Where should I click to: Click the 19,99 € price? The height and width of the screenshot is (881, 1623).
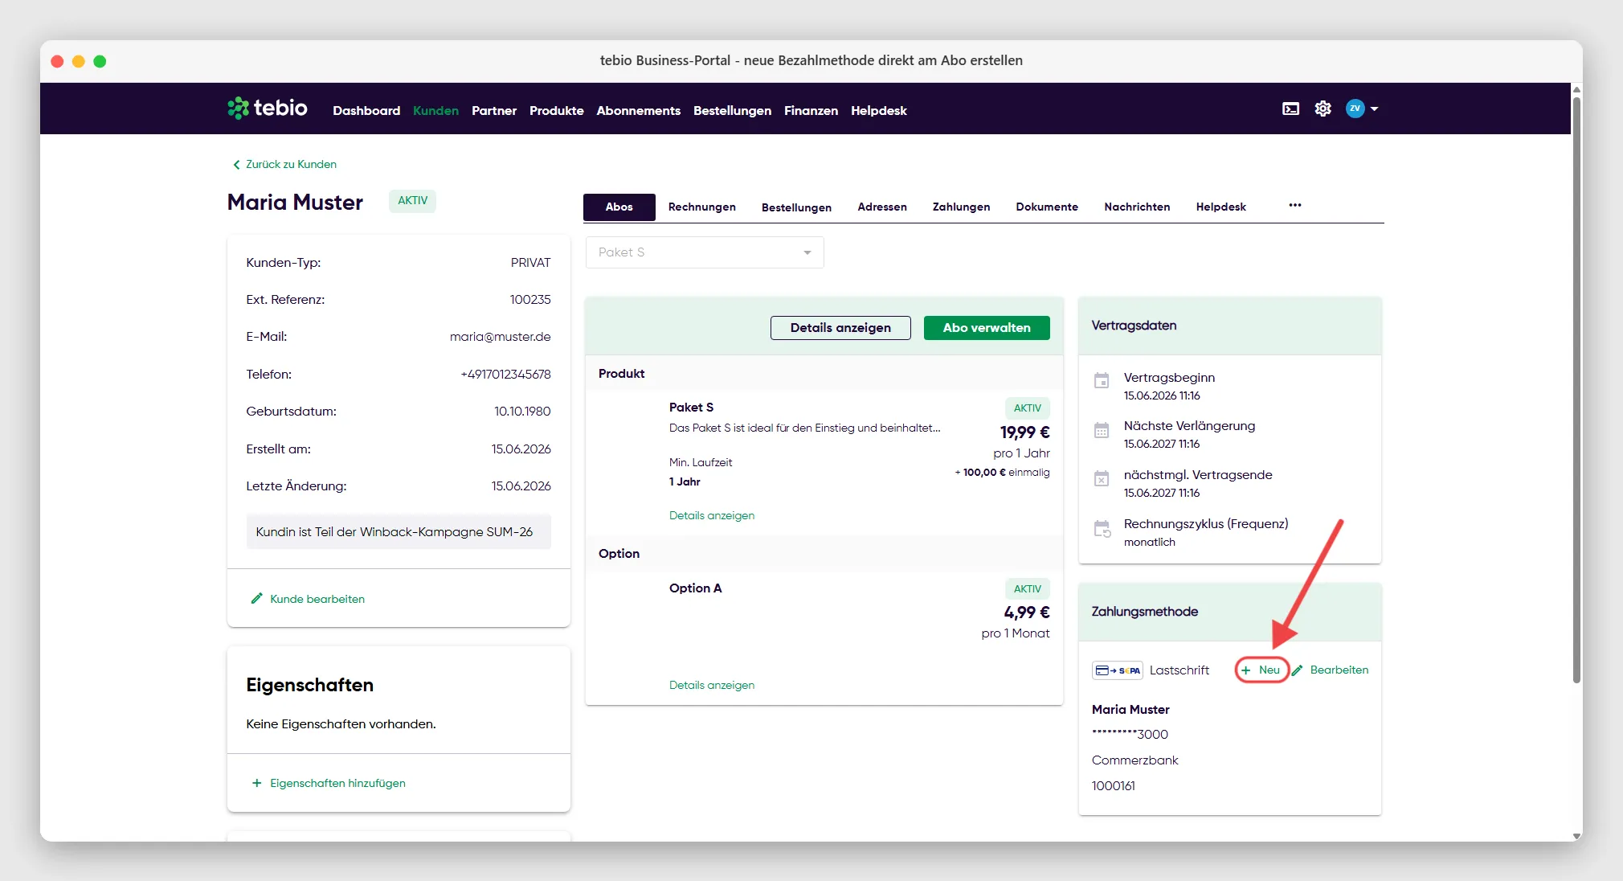1024,432
